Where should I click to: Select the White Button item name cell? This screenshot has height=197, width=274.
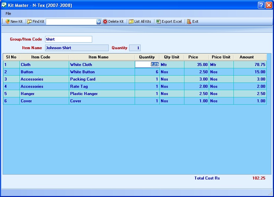(102, 72)
